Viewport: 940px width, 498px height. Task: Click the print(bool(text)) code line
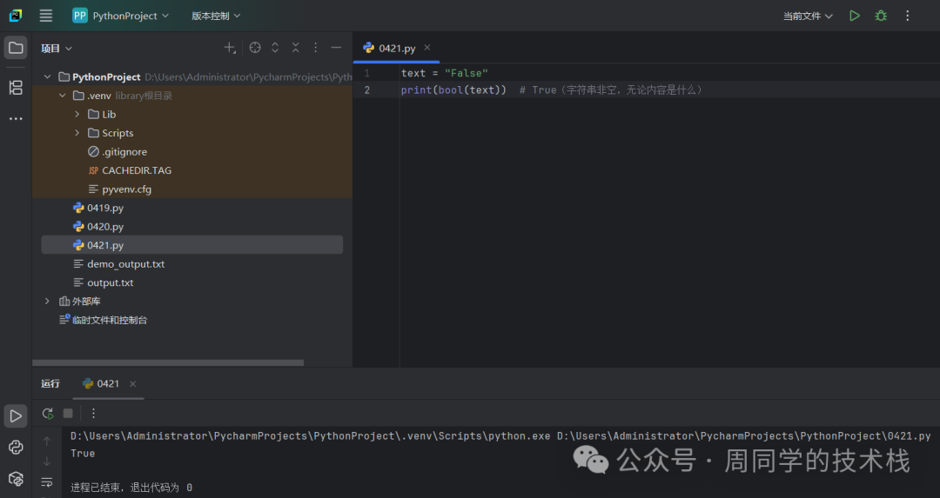(x=453, y=90)
